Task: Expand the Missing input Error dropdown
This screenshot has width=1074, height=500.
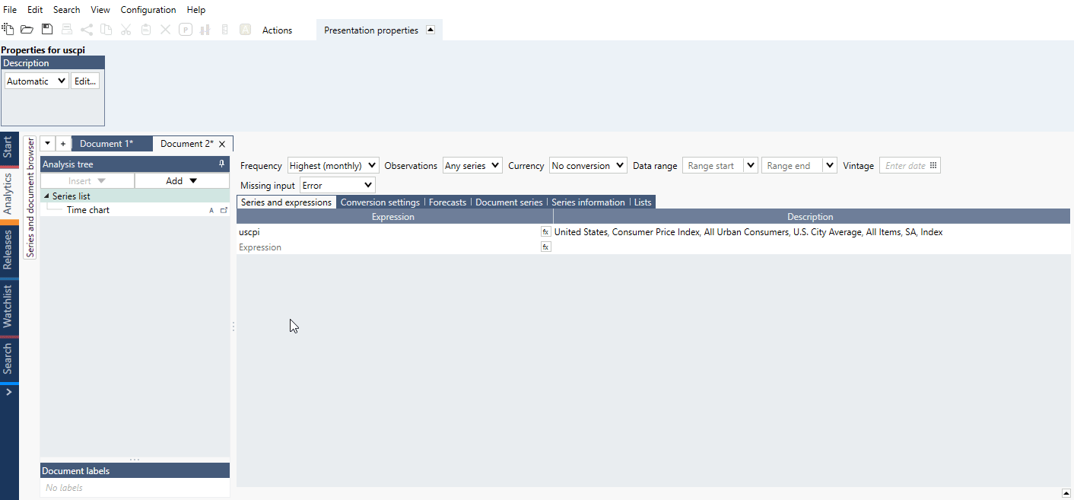Action: (337, 185)
